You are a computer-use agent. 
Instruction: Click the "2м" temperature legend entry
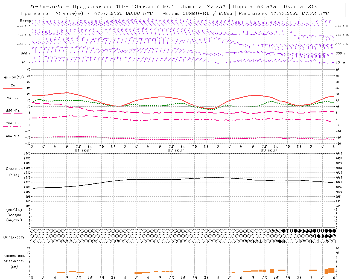pos(13,85)
